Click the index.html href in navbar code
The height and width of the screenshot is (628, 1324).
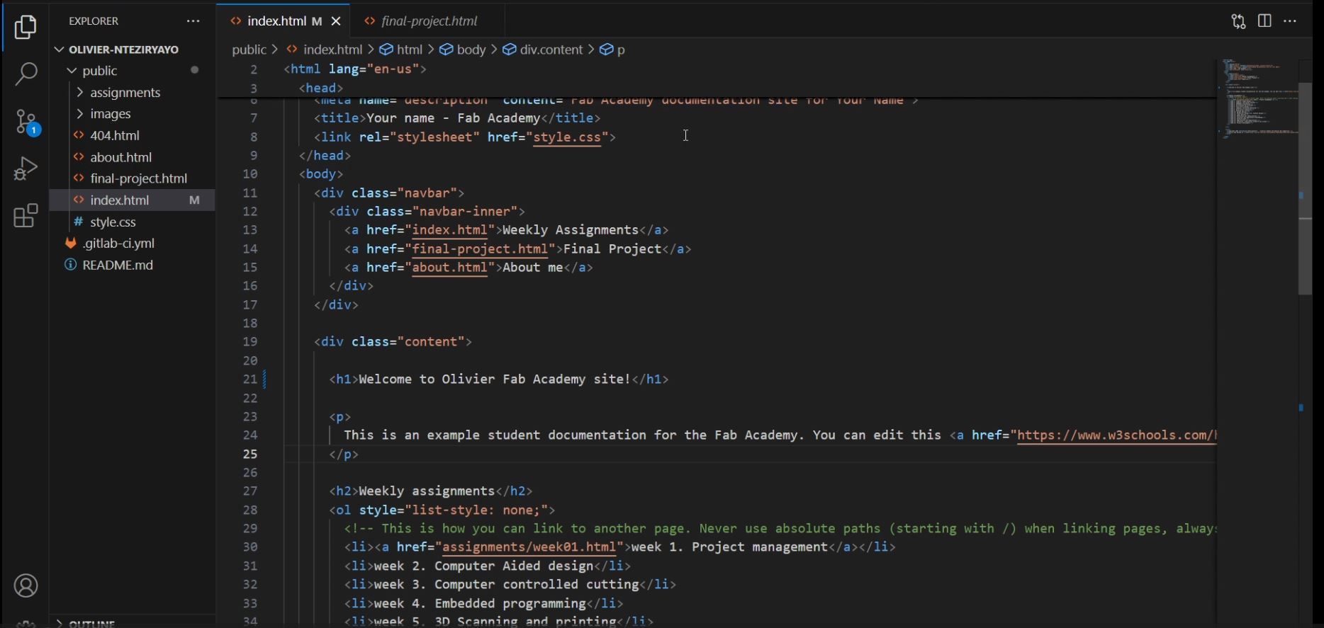[x=449, y=230]
